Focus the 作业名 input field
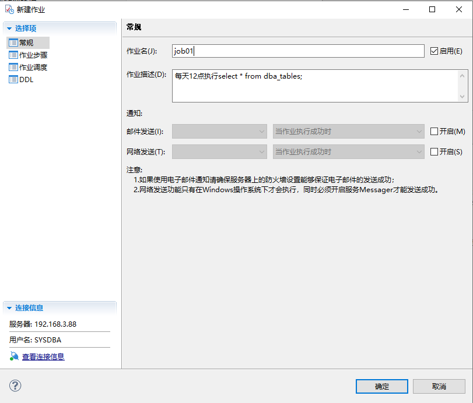Screen dimensions: 473x403 click(x=298, y=51)
